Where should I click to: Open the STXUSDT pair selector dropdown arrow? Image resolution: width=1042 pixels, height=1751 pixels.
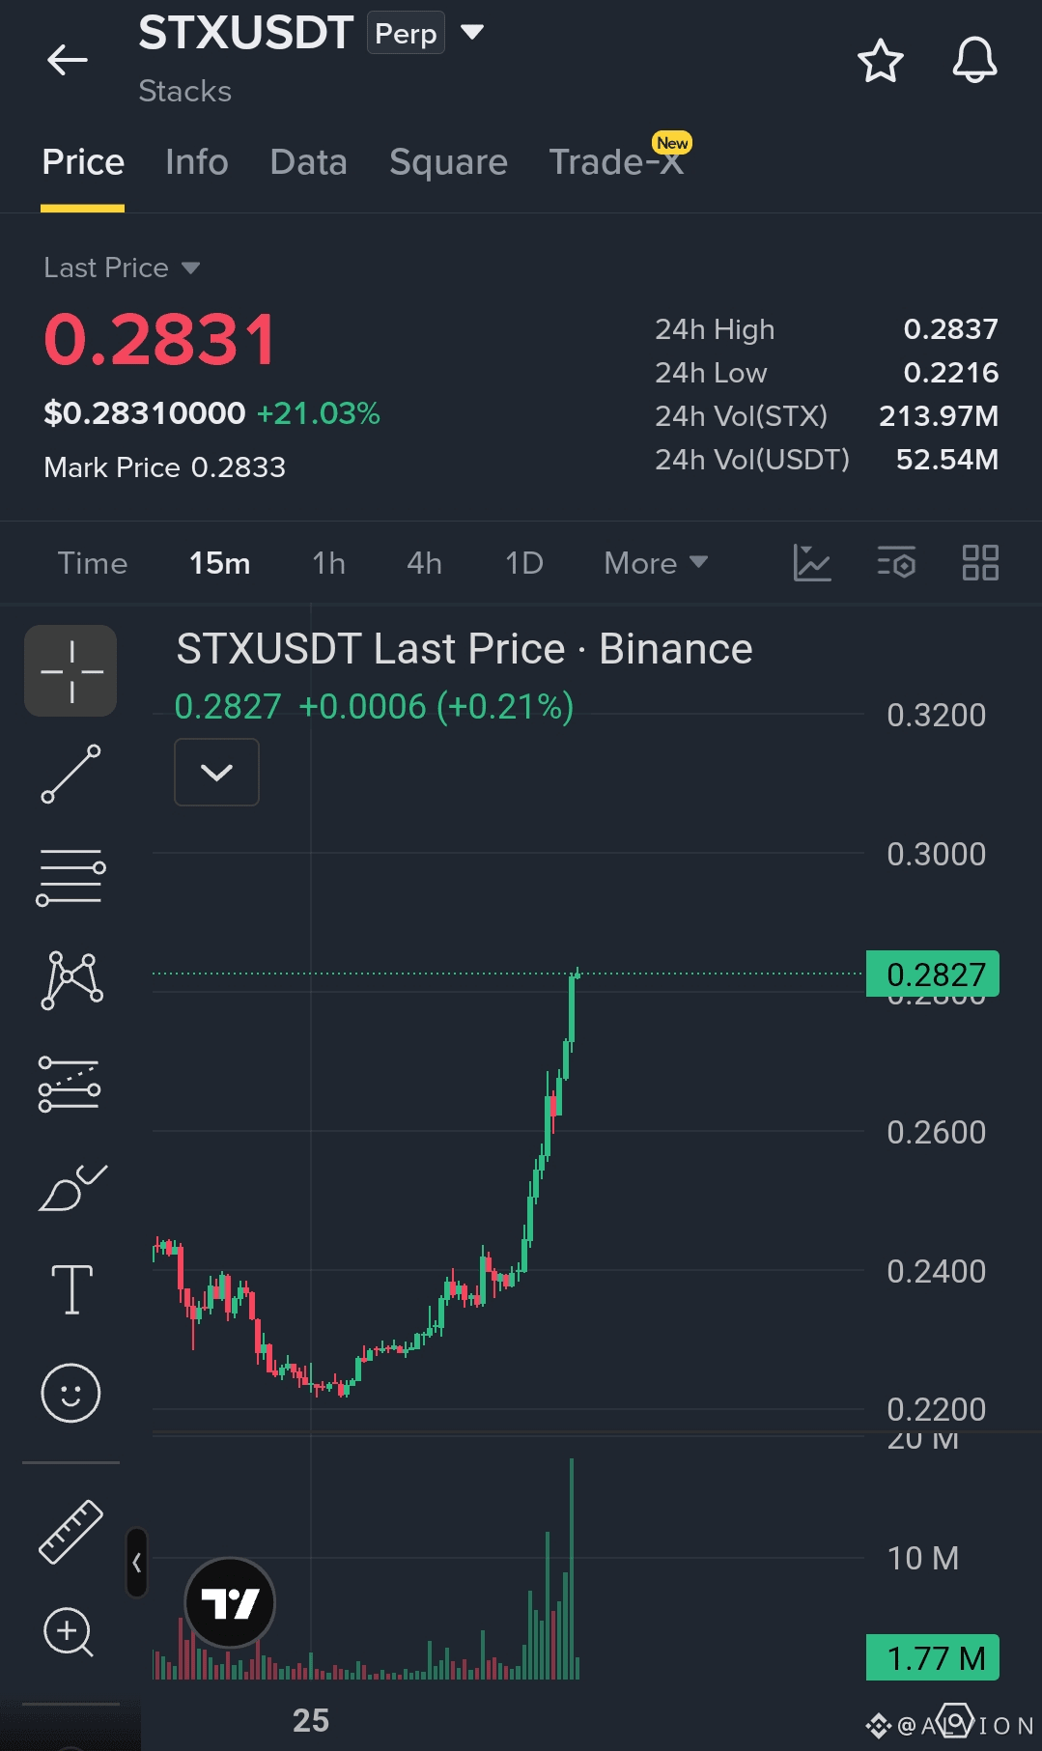coord(472,32)
